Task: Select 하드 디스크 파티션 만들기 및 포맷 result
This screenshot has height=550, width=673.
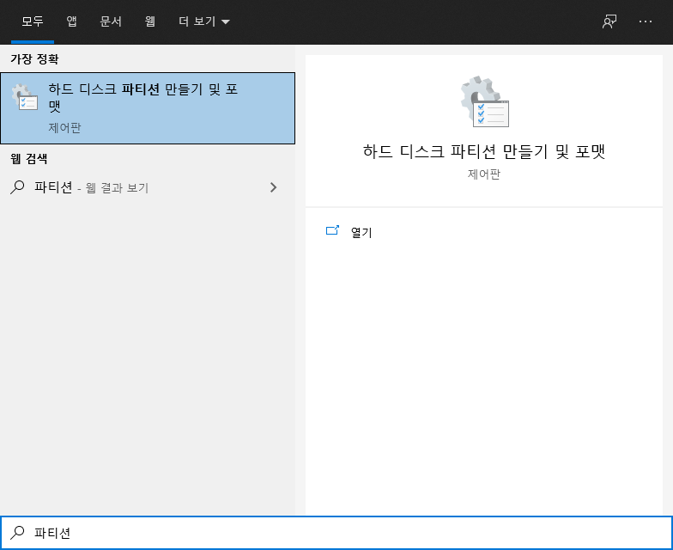Action: pos(148,108)
